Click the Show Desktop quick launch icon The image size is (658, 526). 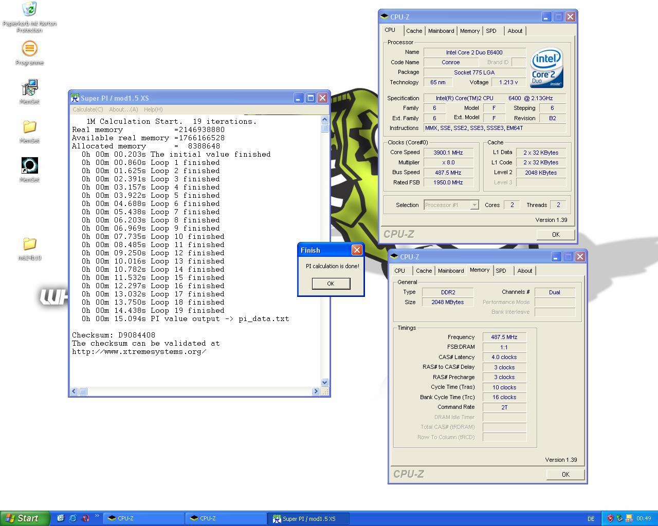(x=61, y=518)
